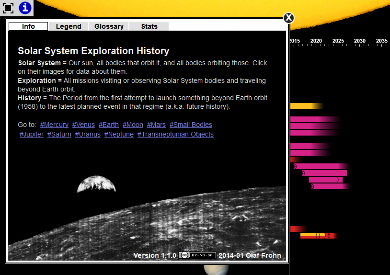Select the #Saturn link
The width and height of the screenshot is (390, 275).
59,134
